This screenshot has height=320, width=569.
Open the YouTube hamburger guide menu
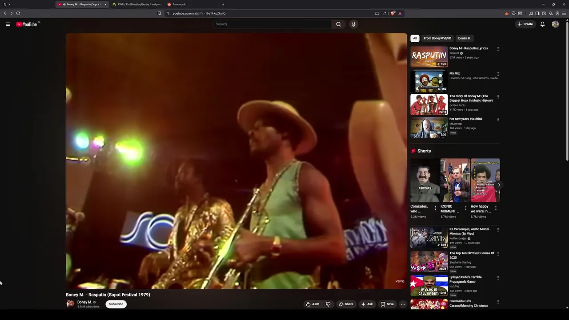8,24
